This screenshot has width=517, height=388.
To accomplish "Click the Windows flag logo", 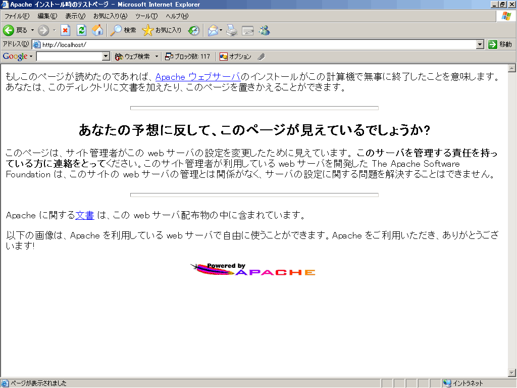I will [506, 16].
